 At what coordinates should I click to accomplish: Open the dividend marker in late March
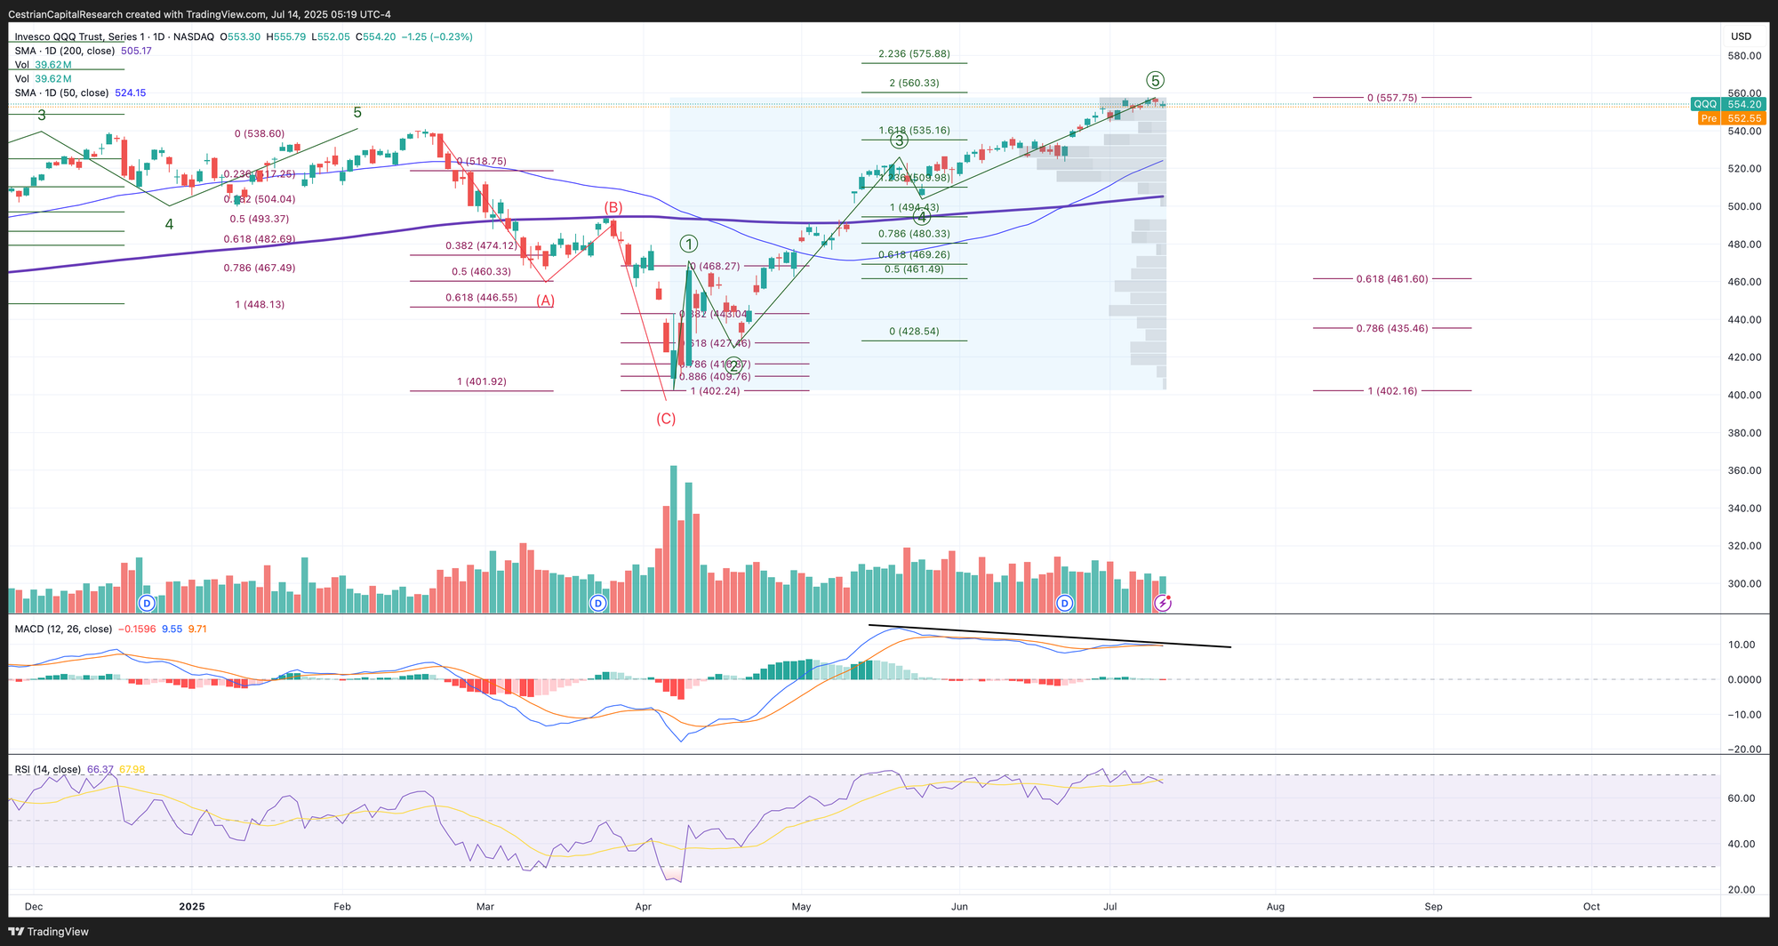click(598, 604)
